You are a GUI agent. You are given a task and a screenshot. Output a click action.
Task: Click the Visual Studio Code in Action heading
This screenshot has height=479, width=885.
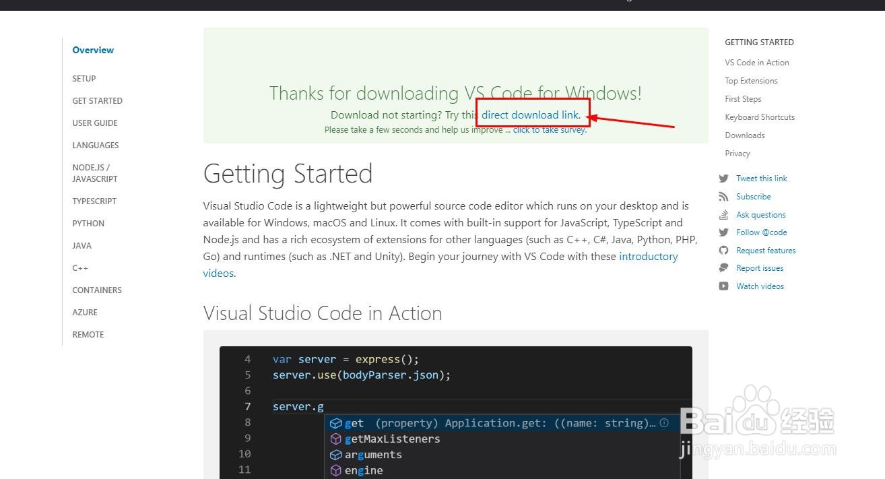pos(323,313)
